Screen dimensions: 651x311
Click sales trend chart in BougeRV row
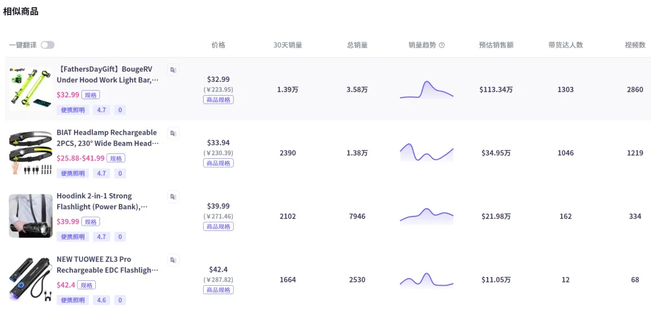tap(426, 90)
